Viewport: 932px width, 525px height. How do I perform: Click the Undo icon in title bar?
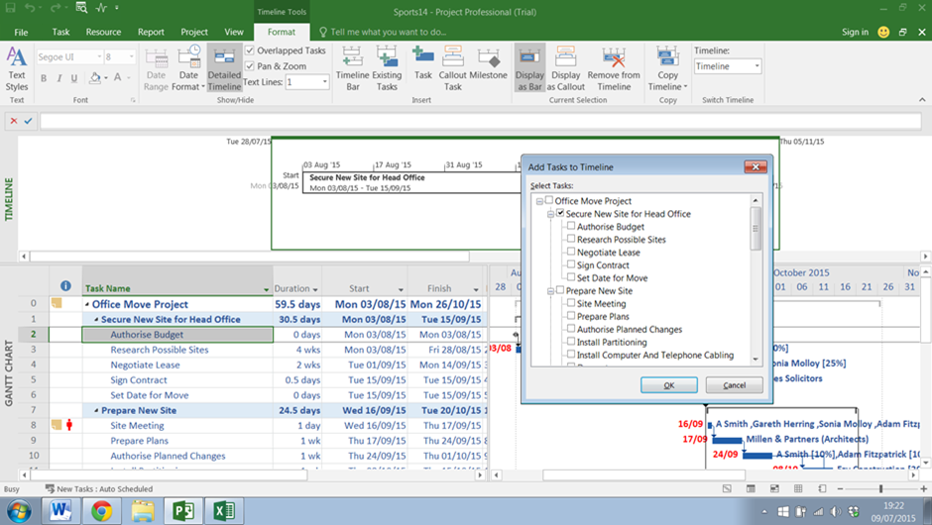(31, 8)
